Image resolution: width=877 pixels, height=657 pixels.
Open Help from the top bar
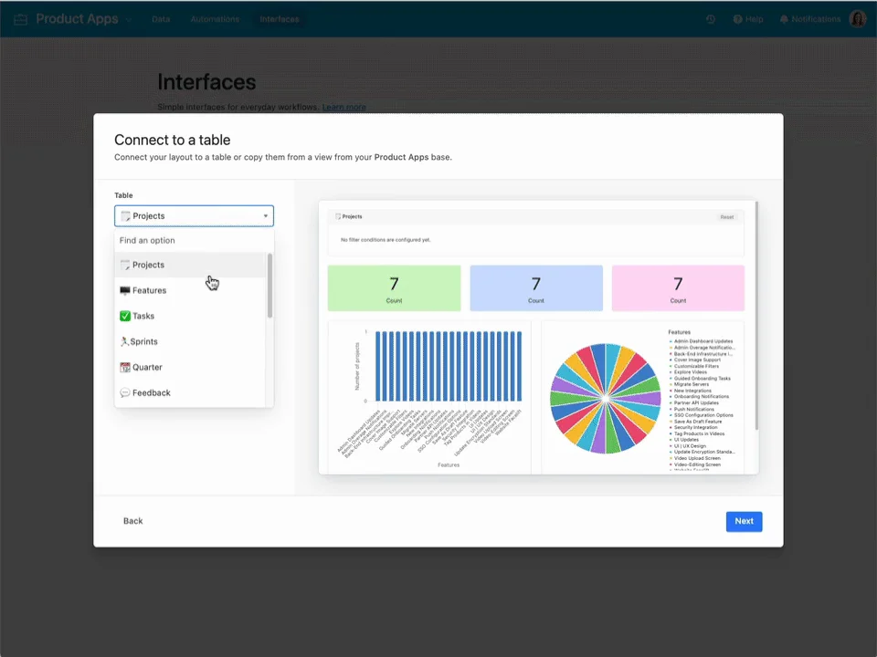pyautogui.click(x=747, y=19)
